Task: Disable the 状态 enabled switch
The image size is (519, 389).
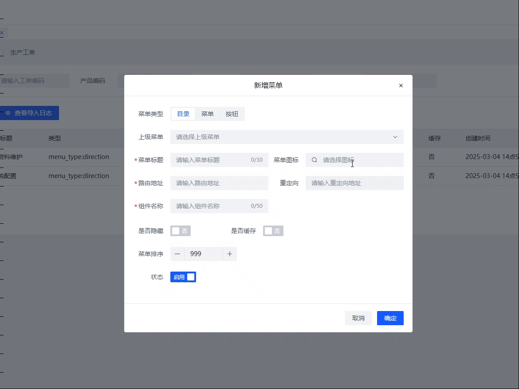Action: tap(183, 276)
